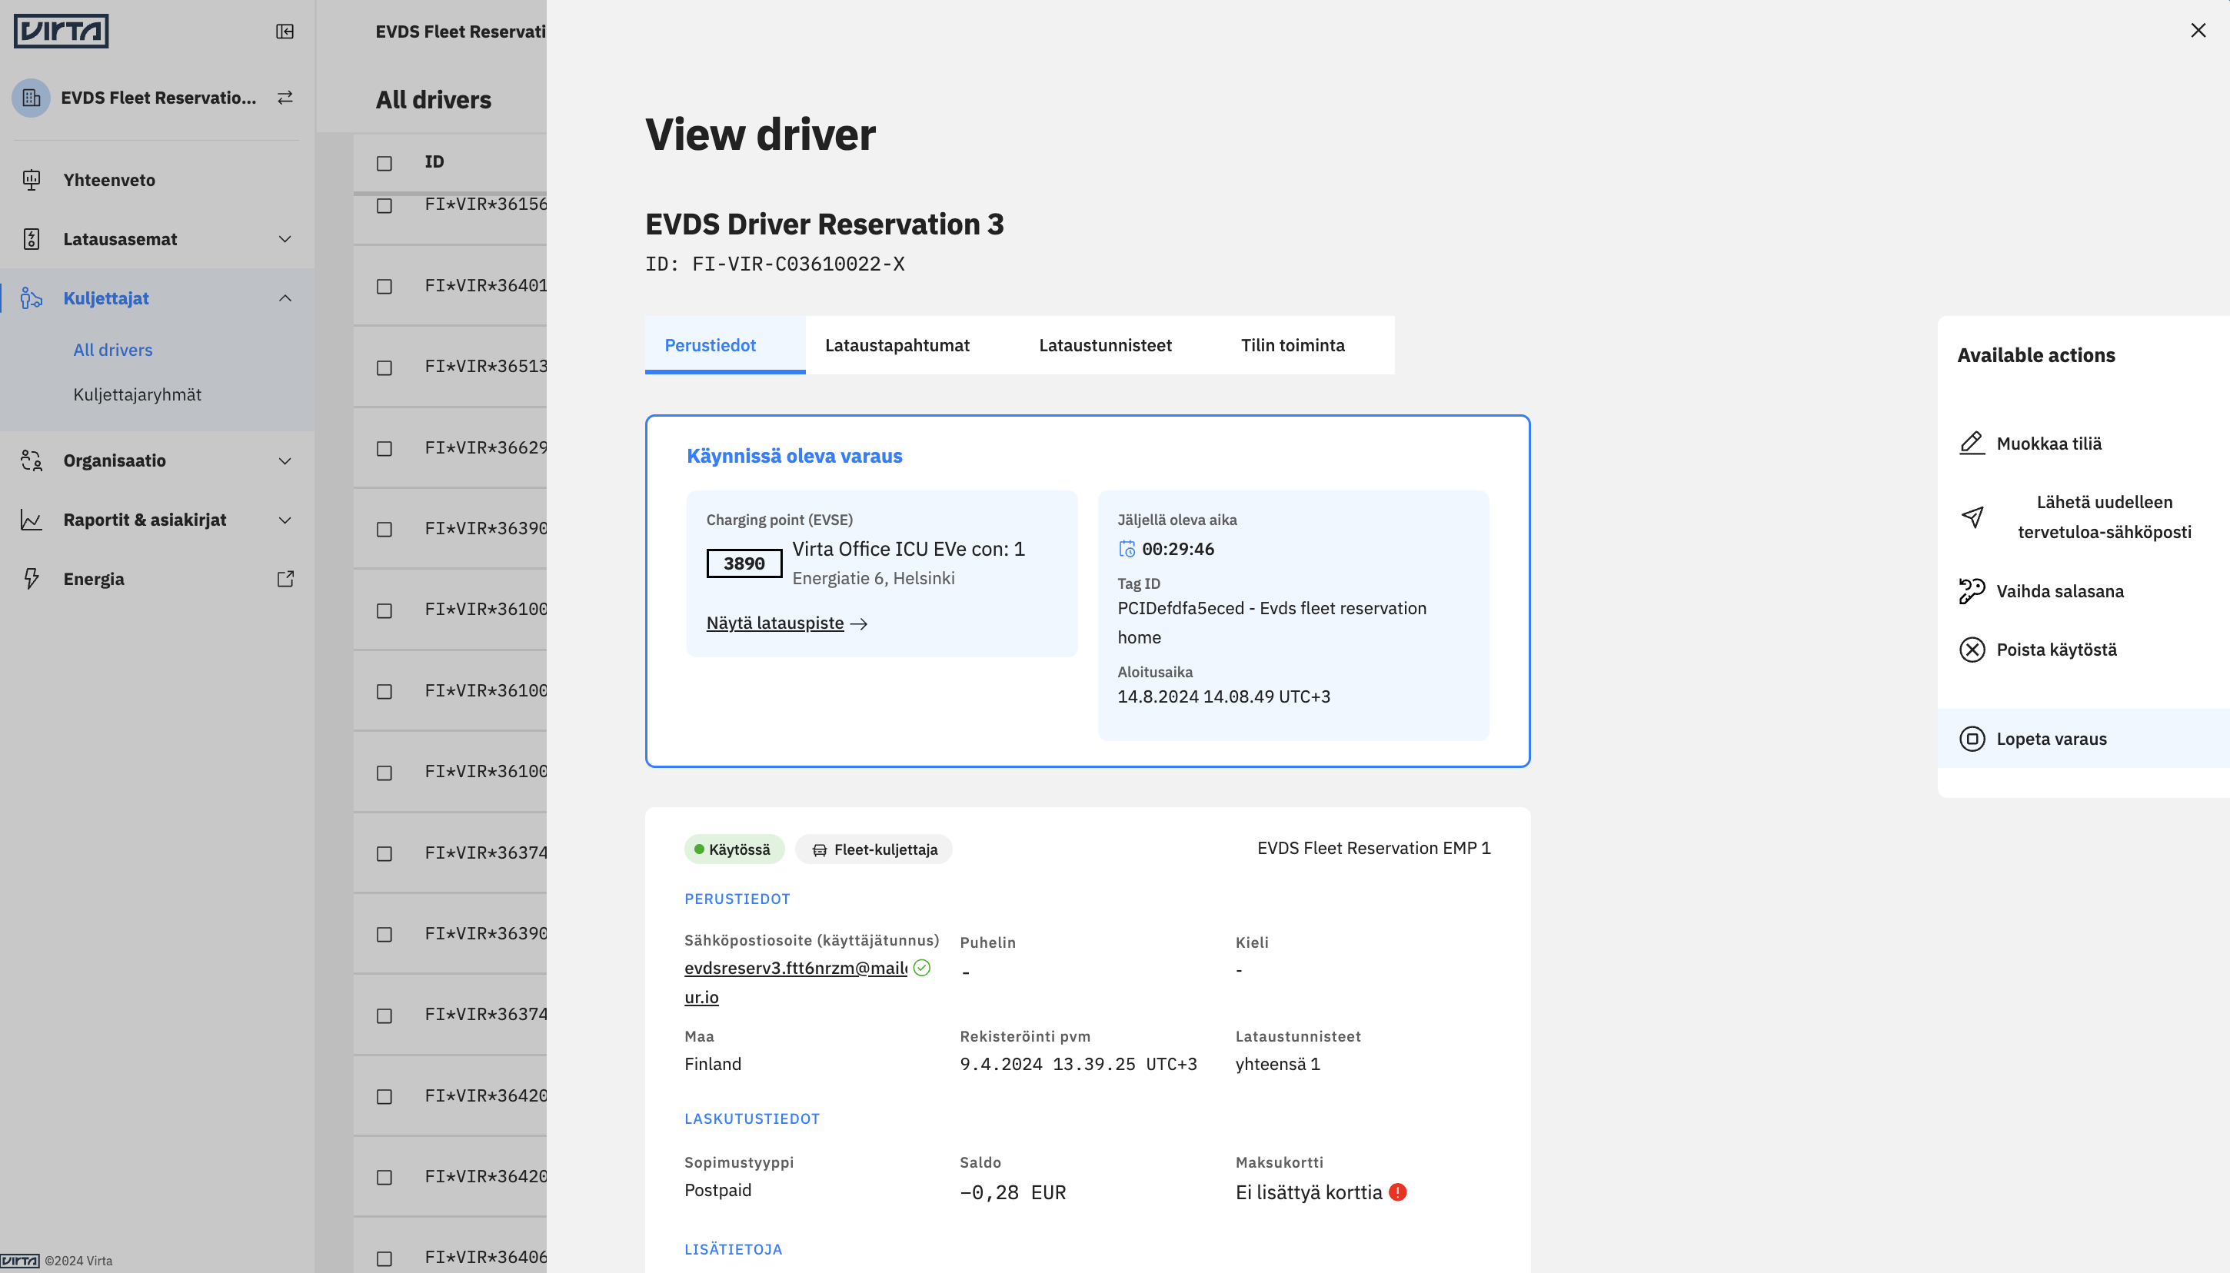Click the Virta Office ICU EVe con: 1 name
2230x1273 pixels.
909,549
